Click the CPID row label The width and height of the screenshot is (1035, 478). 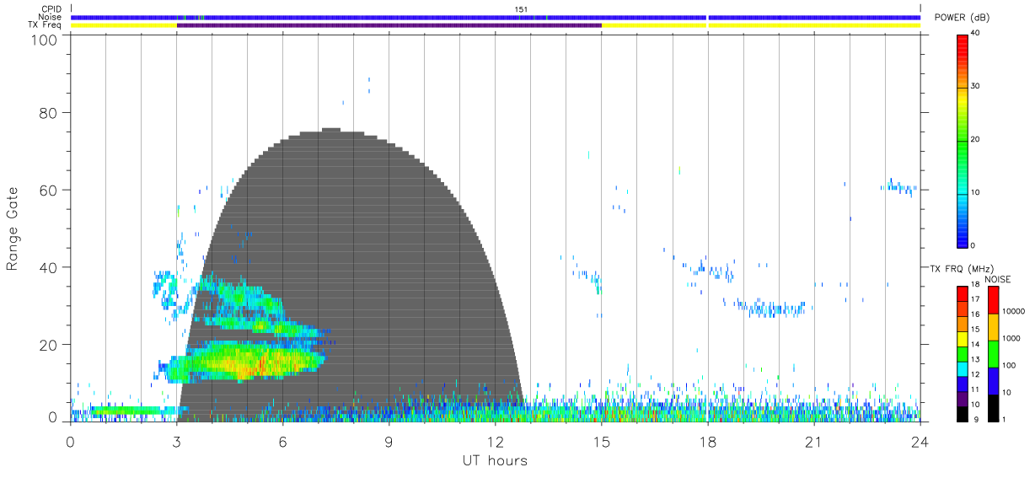pyautogui.click(x=51, y=9)
